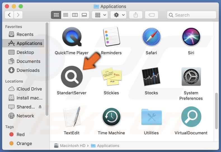Viewport: 221px width, 152px height.
Task: Open the Siri application
Action: coord(191,37)
